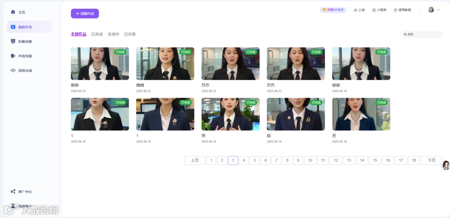Expand the account dropdown chevron

pyautogui.click(x=438, y=10)
